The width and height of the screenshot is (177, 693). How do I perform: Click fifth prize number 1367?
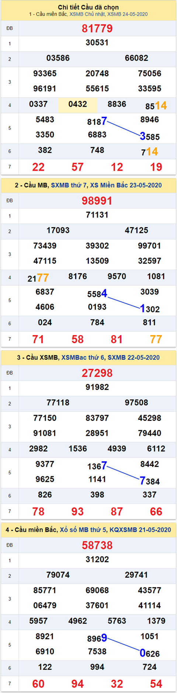point(97,466)
